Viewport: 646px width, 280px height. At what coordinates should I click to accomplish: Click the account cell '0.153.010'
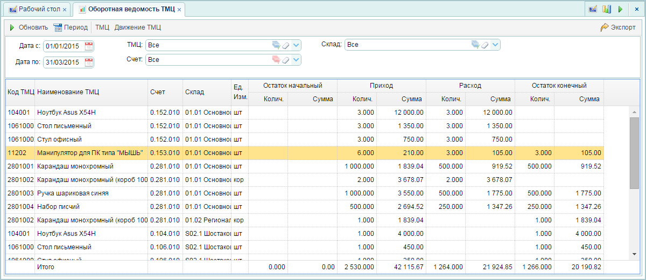[165, 153]
